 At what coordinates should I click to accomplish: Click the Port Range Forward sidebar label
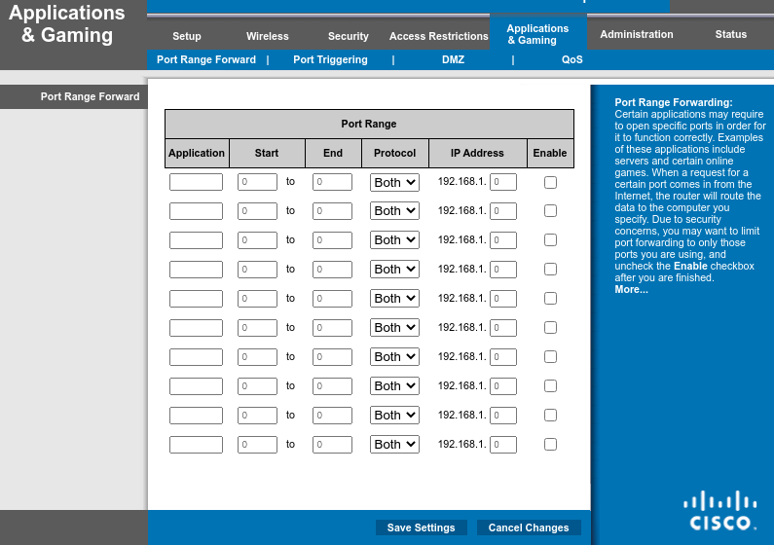(90, 96)
